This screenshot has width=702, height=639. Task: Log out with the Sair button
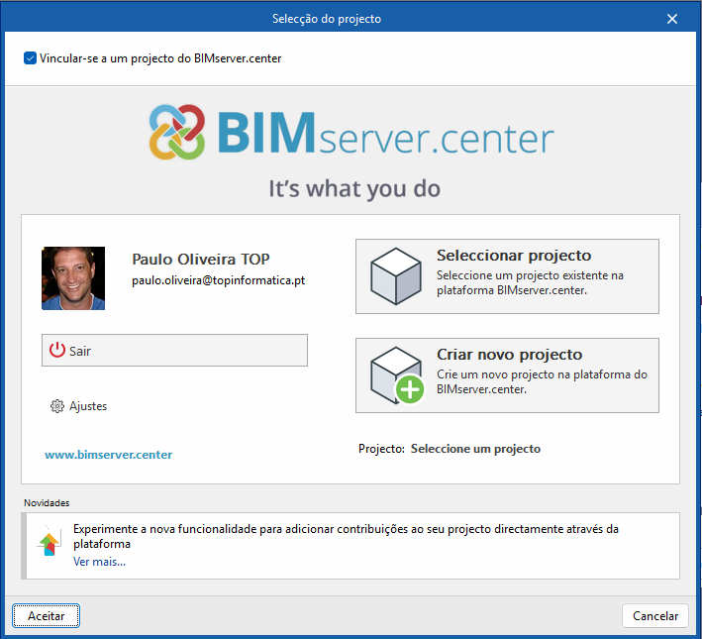point(174,350)
